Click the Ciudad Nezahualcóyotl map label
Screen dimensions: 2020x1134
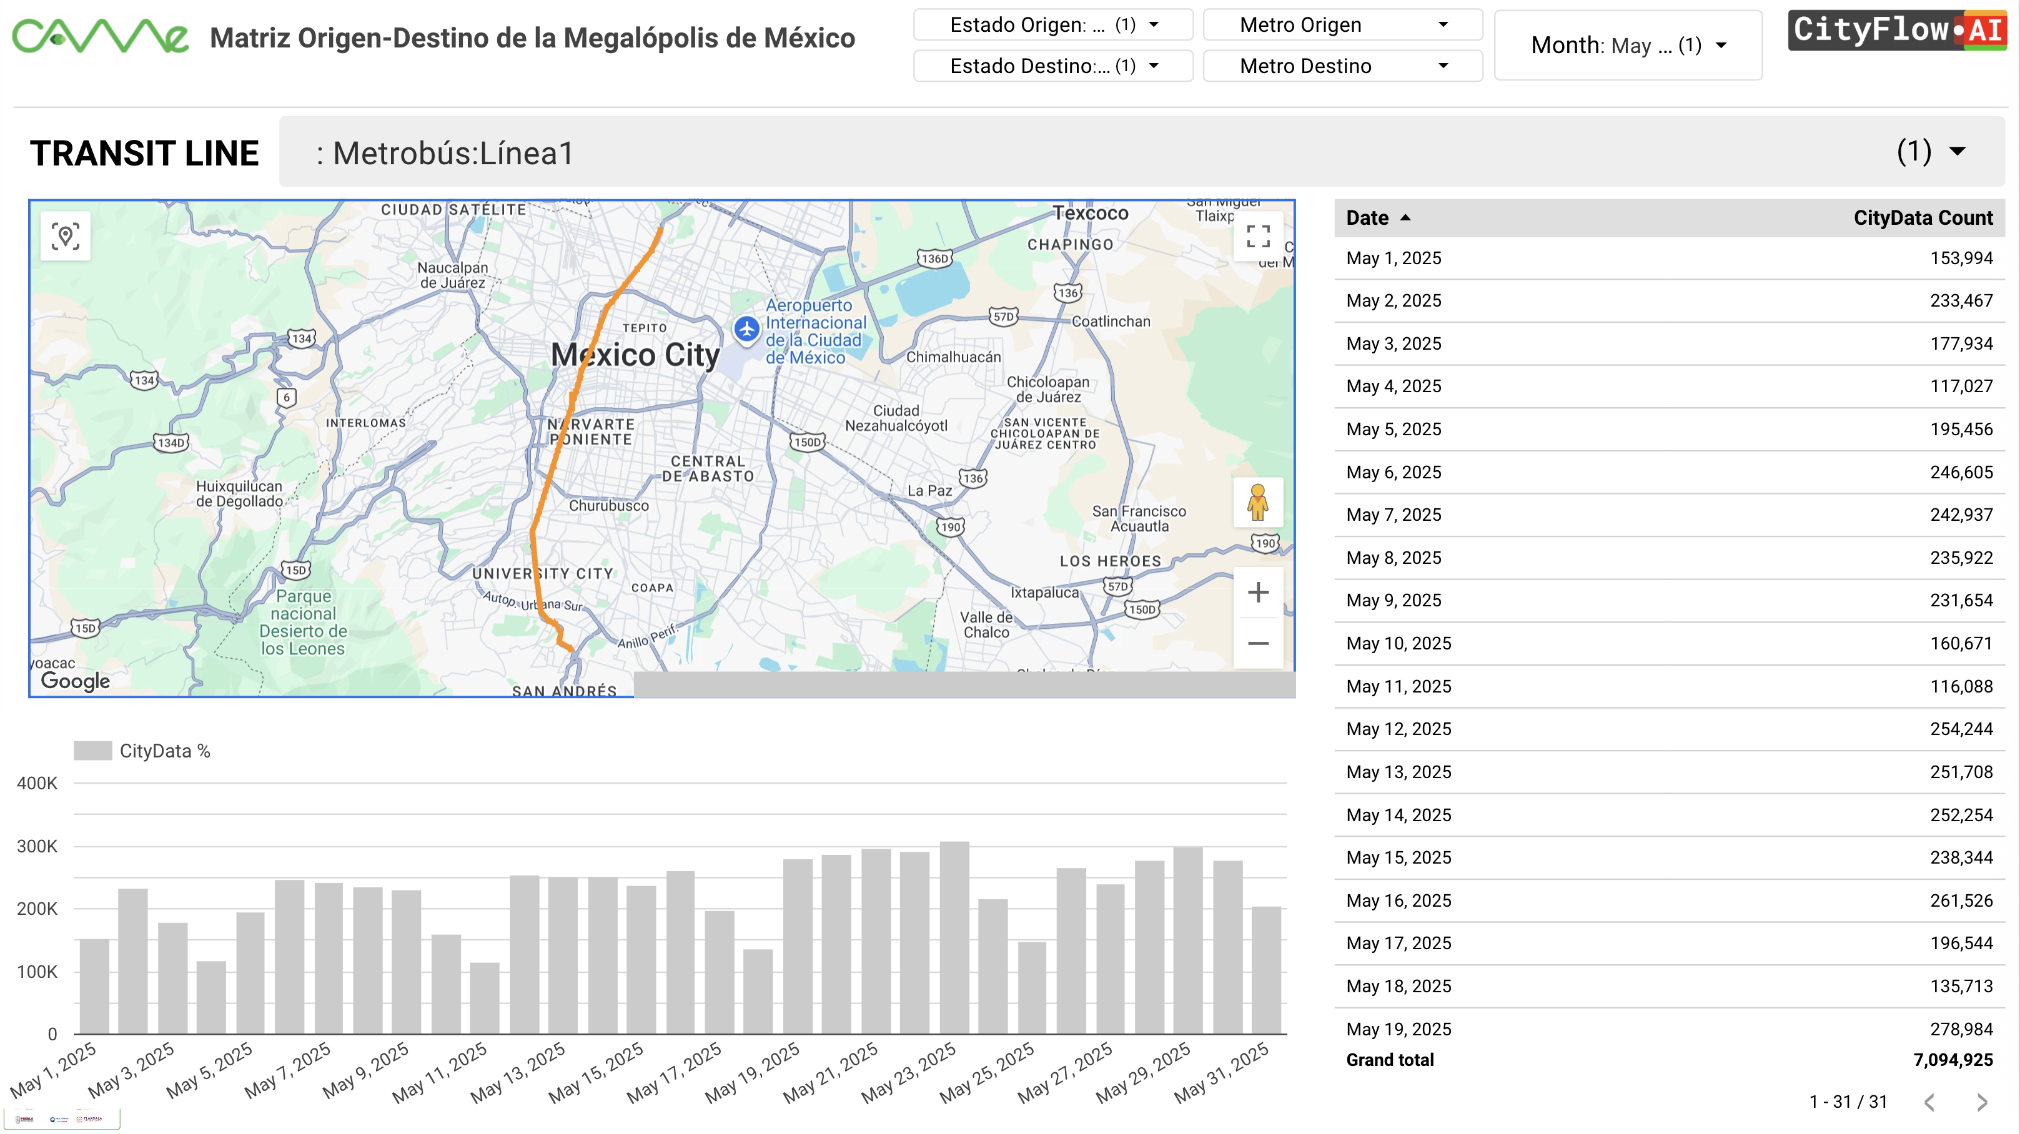click(896, 418)
